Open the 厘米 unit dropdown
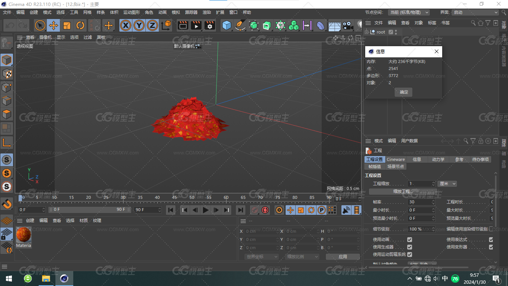 point(447,184)
